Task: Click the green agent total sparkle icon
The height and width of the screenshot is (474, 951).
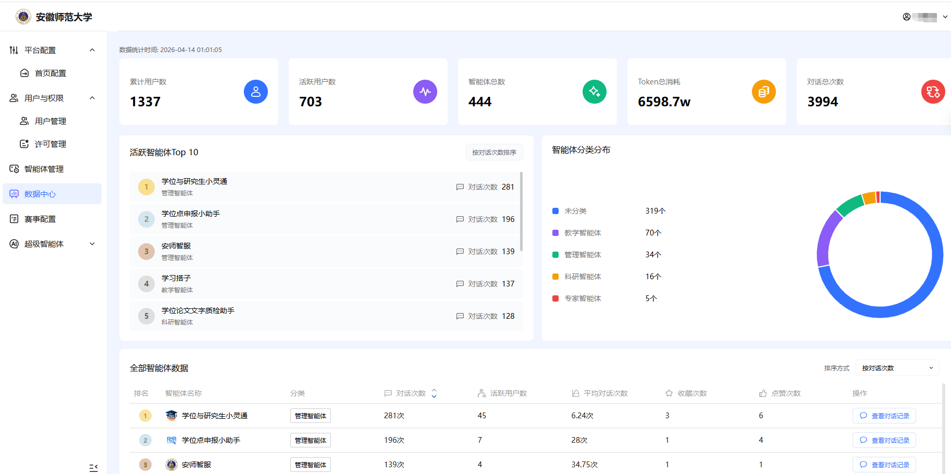Action: coord(594,92)
